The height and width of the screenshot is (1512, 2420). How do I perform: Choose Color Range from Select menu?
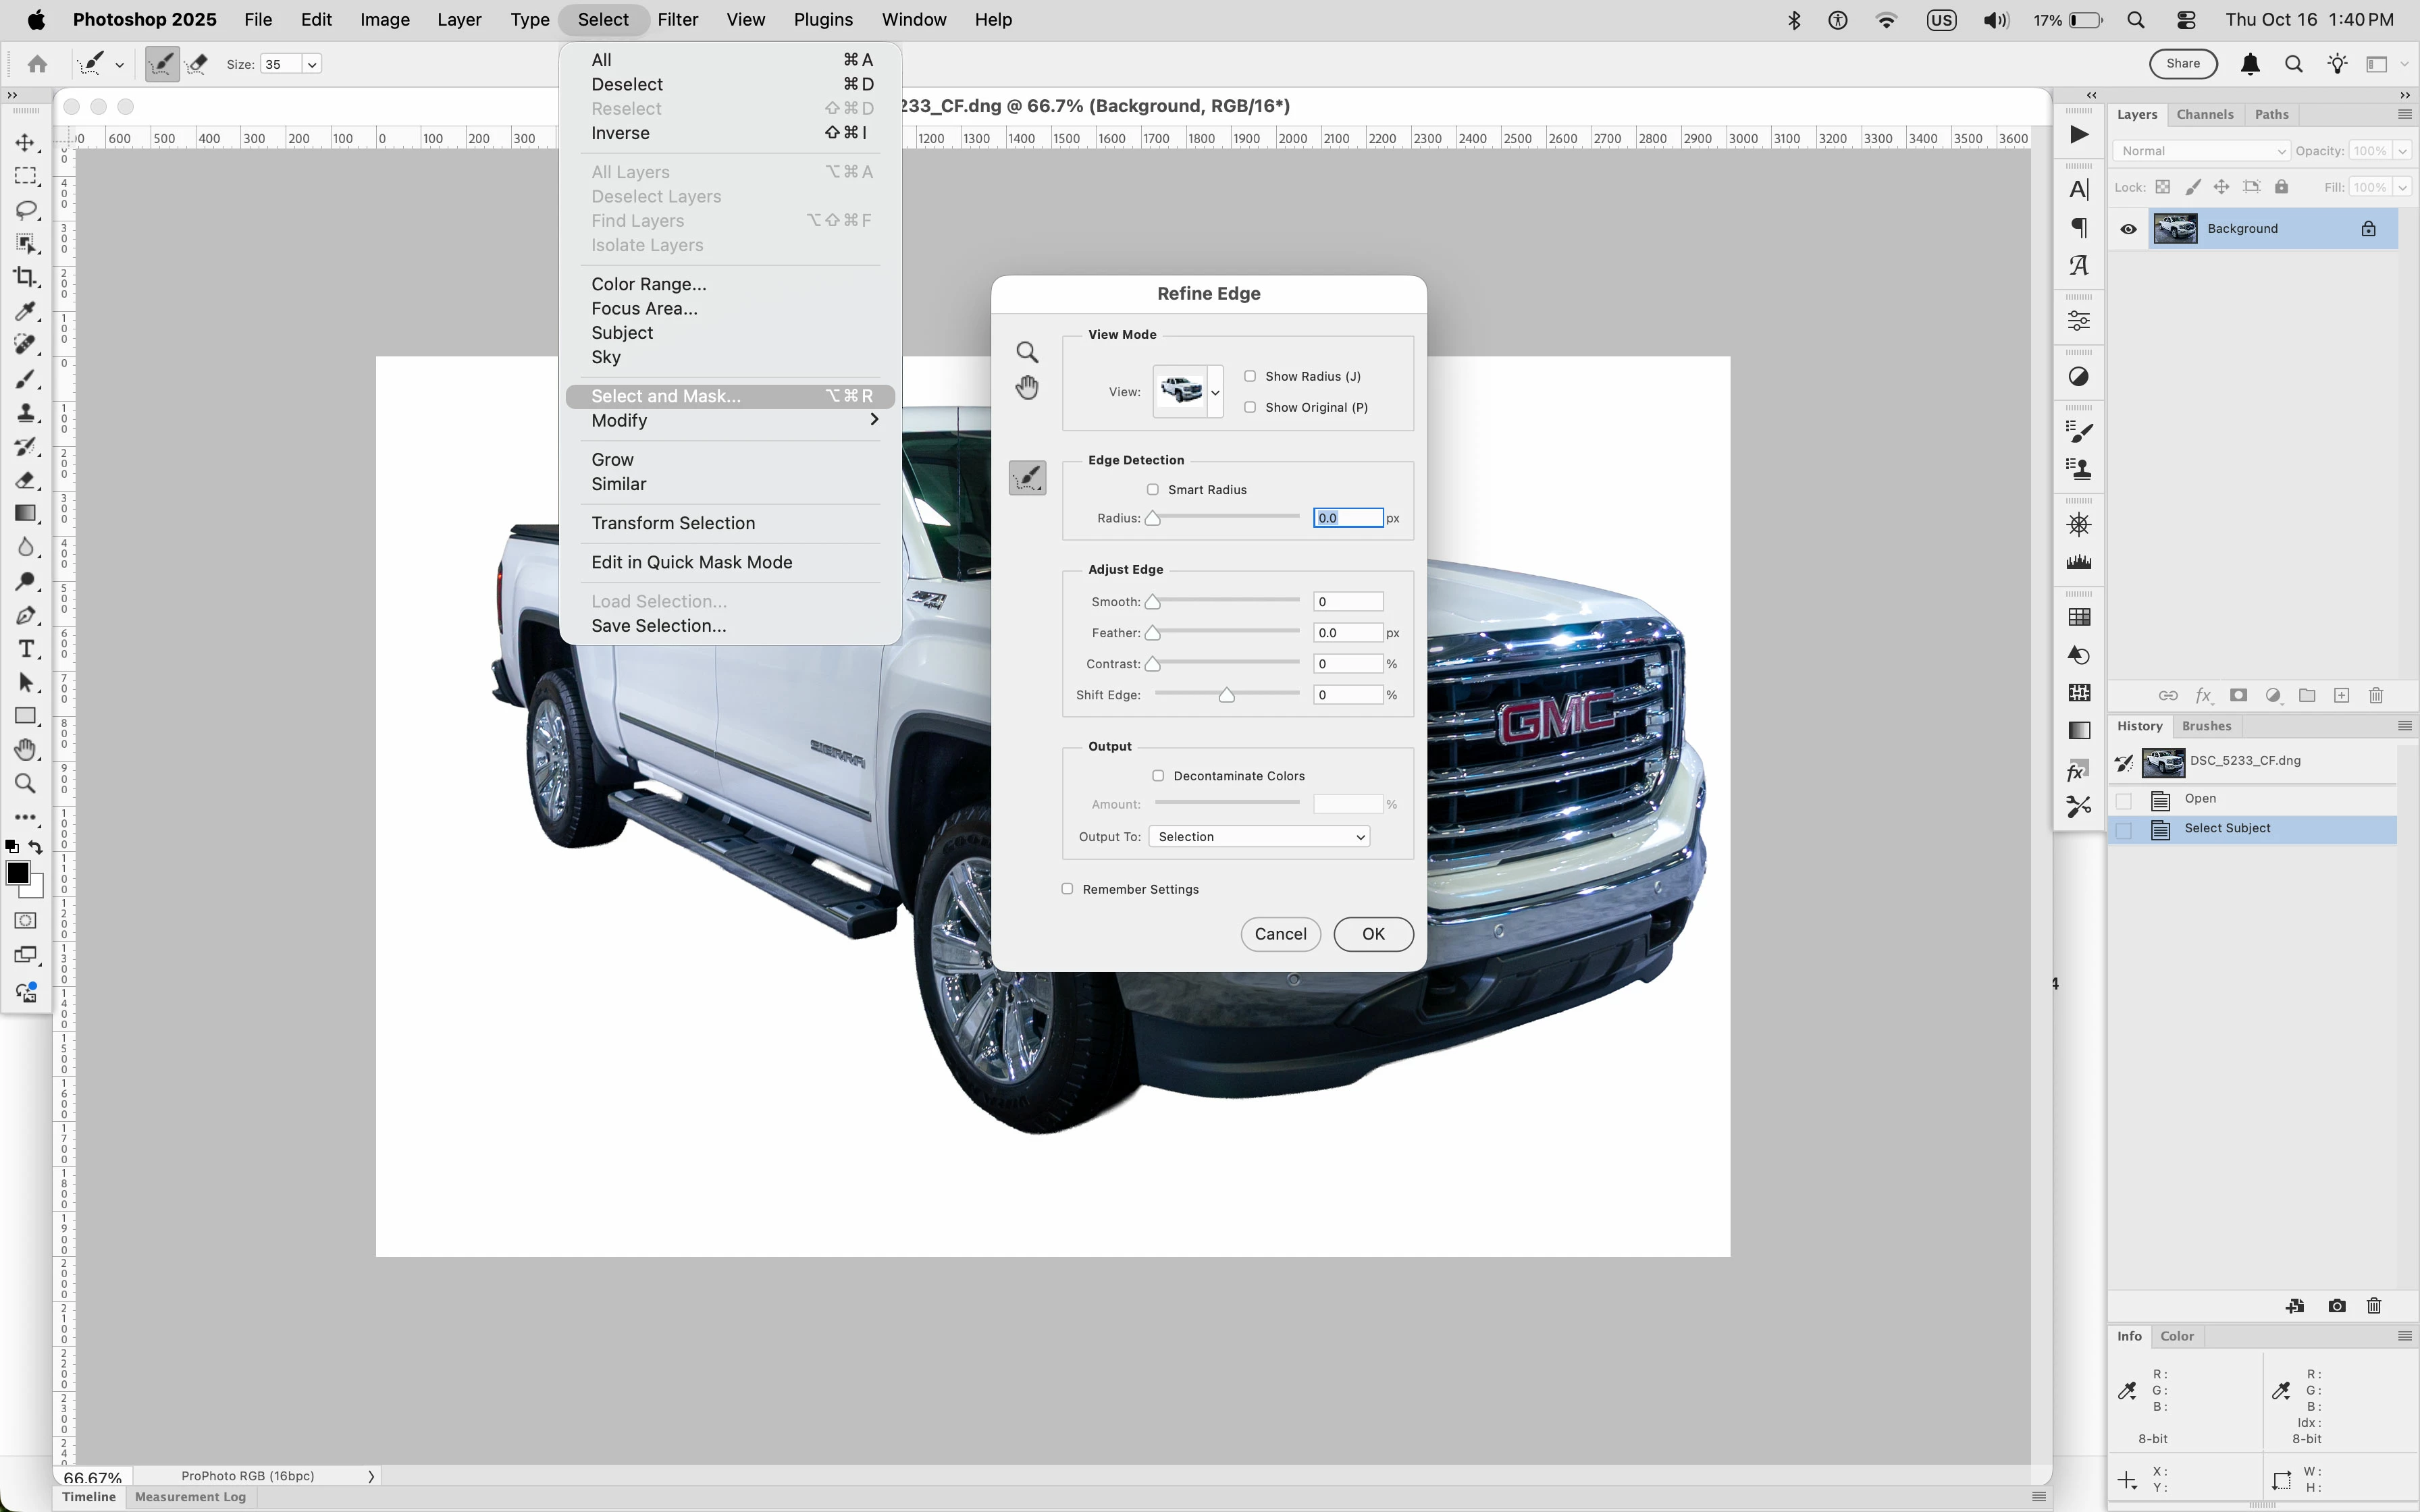648,284
